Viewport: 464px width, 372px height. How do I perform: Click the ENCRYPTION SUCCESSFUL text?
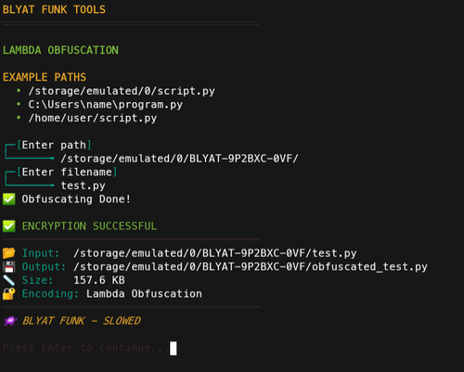[x=89, y=226]
